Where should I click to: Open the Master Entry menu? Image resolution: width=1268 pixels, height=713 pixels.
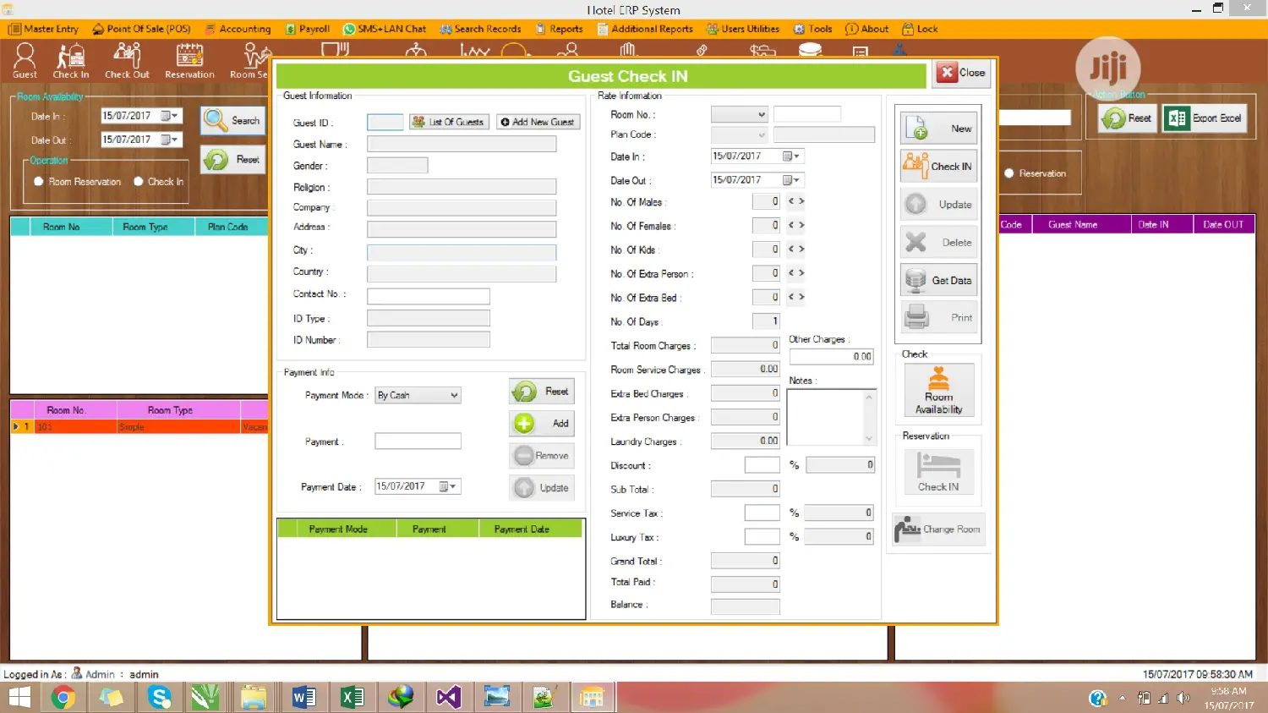[44, 29]
